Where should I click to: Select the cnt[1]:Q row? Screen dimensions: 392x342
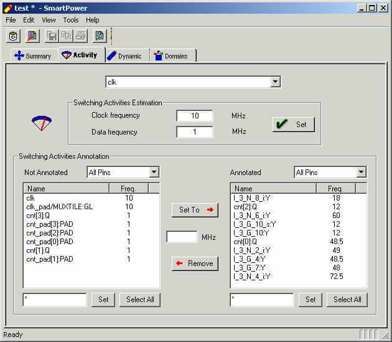[91, 250]
